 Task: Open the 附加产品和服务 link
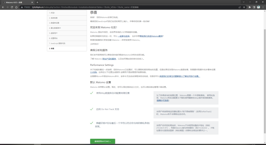point(109,59)
